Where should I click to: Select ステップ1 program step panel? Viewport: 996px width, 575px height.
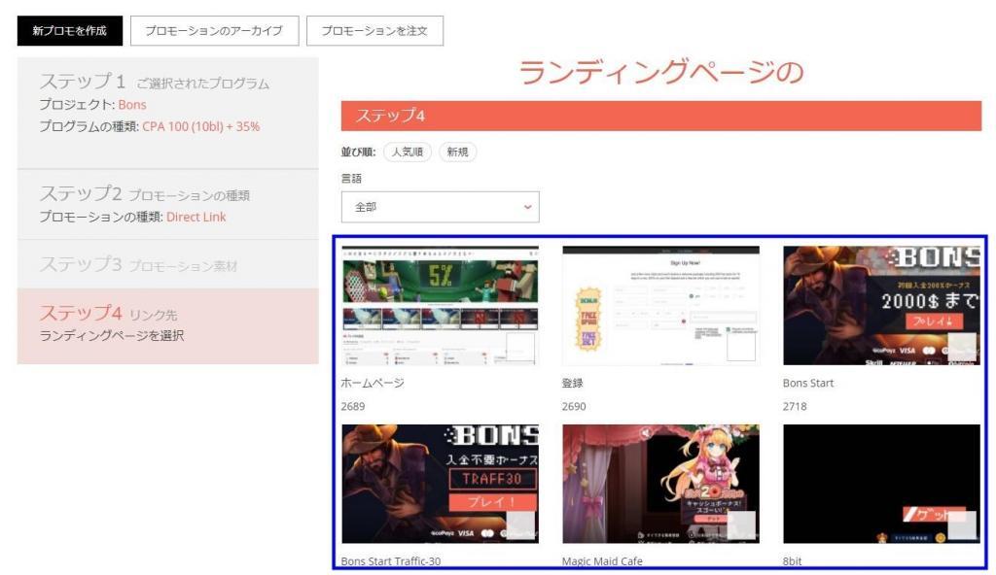tap(167, 113)
